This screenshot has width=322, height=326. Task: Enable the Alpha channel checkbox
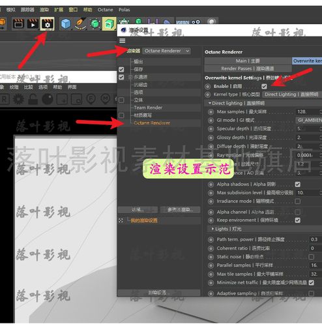point(298,212)
